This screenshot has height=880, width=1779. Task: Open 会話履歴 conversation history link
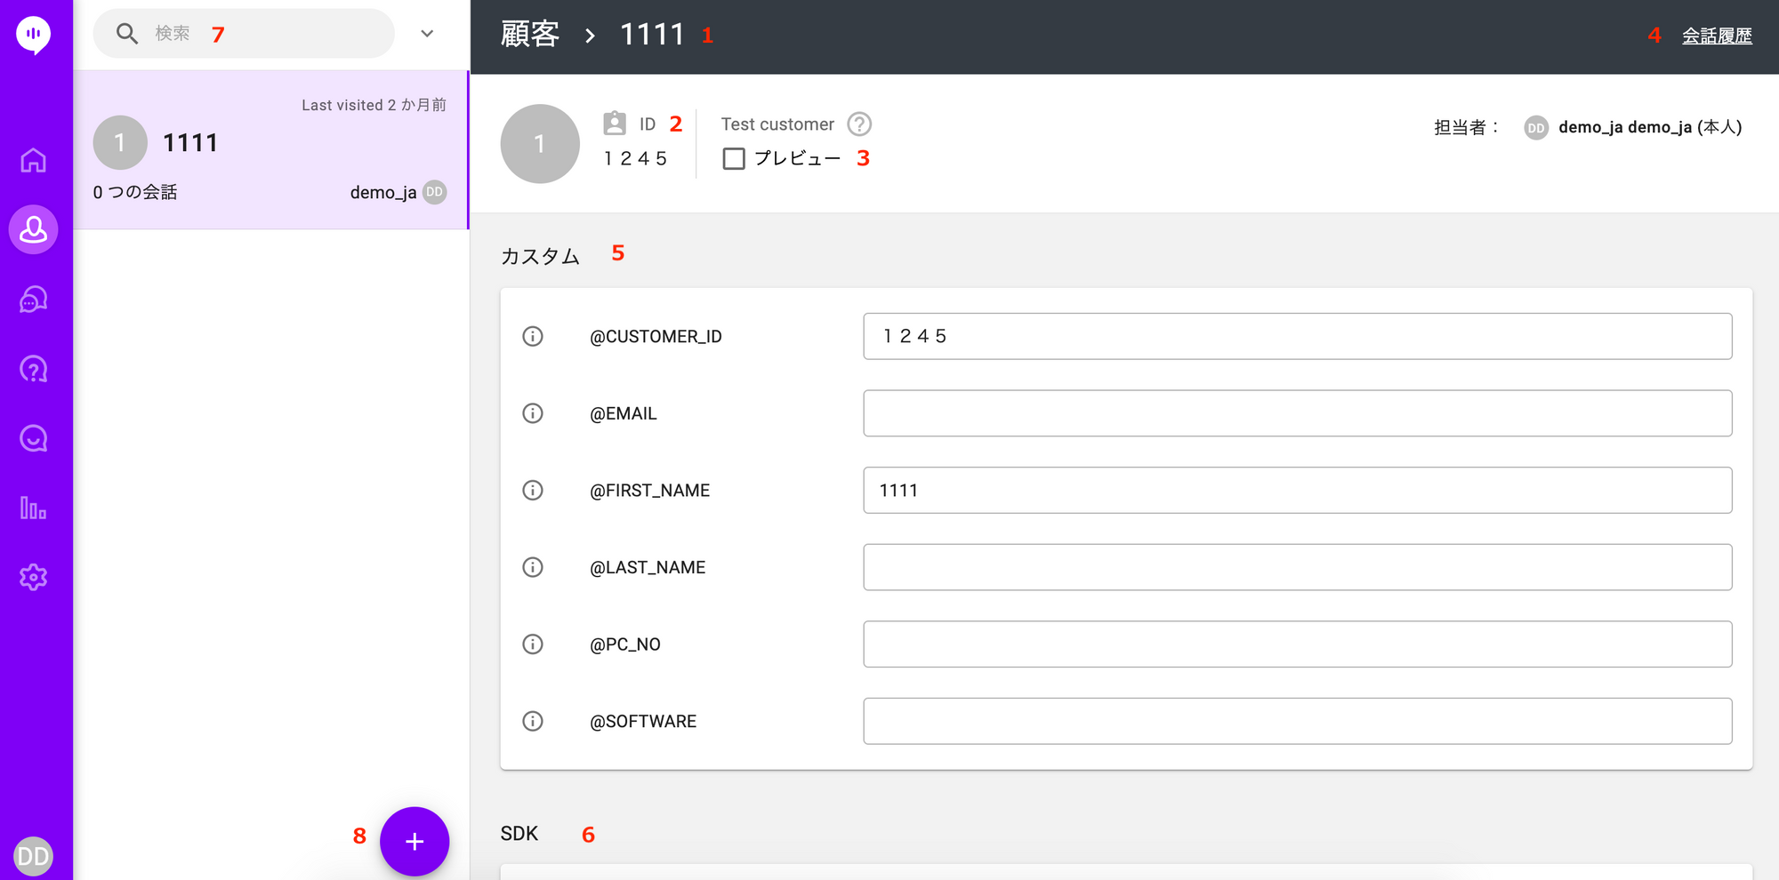coord(1717,36)
